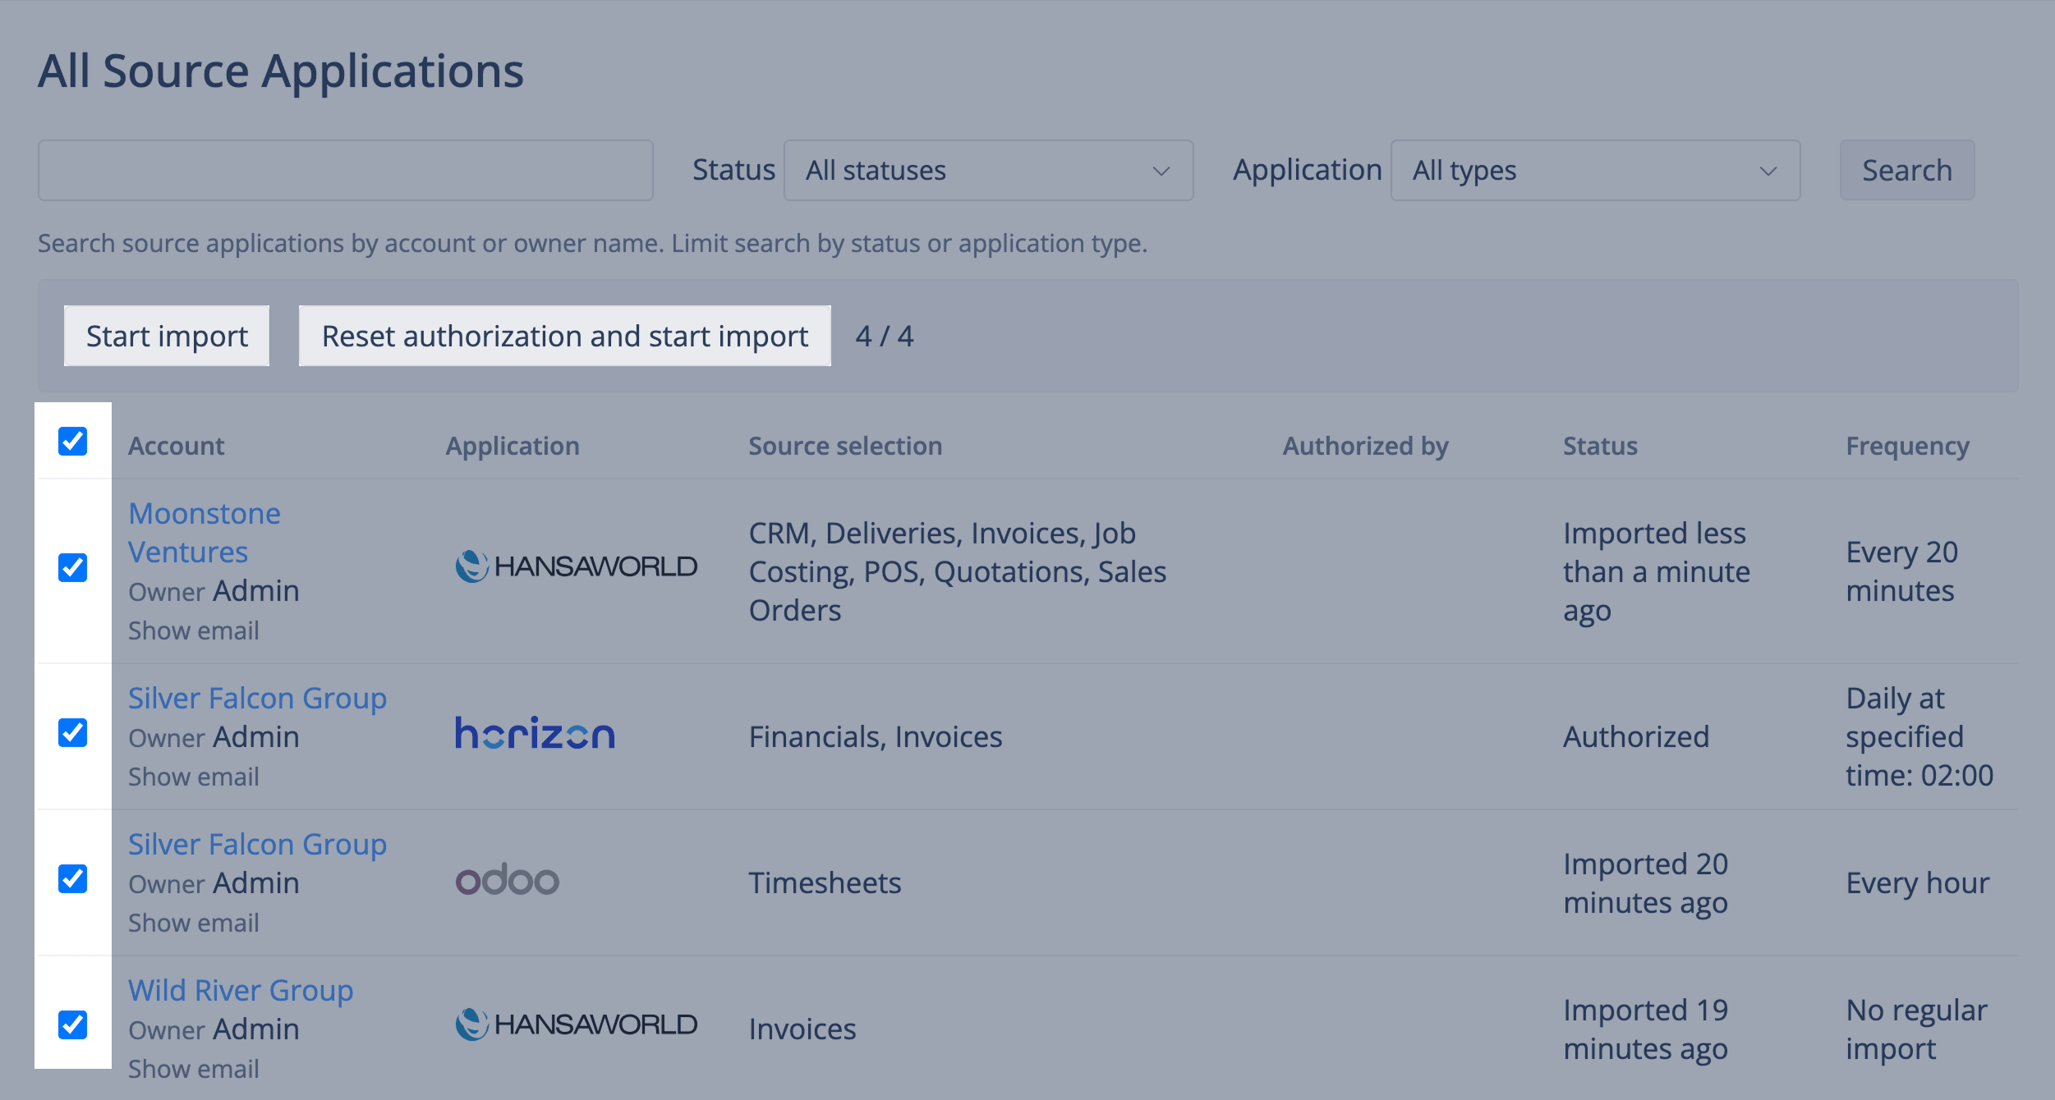Click the 'Invoices' cell in Wild River row
The height and width of the screenshot is (1100, 2055).
[802, 1029]
